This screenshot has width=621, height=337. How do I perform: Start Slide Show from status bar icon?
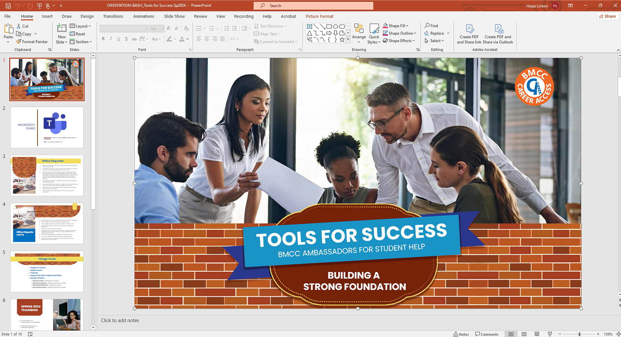550,334
